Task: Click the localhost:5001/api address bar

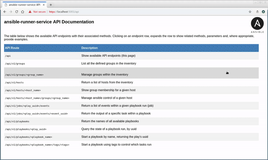Action: click(x=64, y=12)
